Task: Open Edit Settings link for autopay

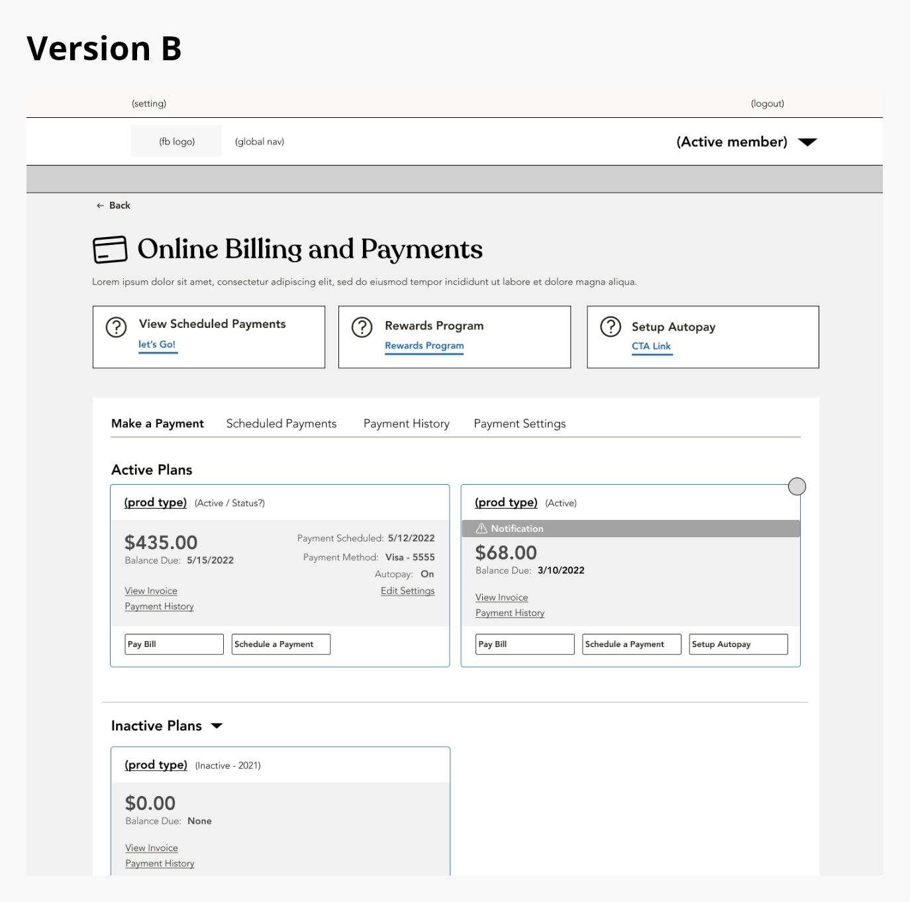Action: coord(407,591)
